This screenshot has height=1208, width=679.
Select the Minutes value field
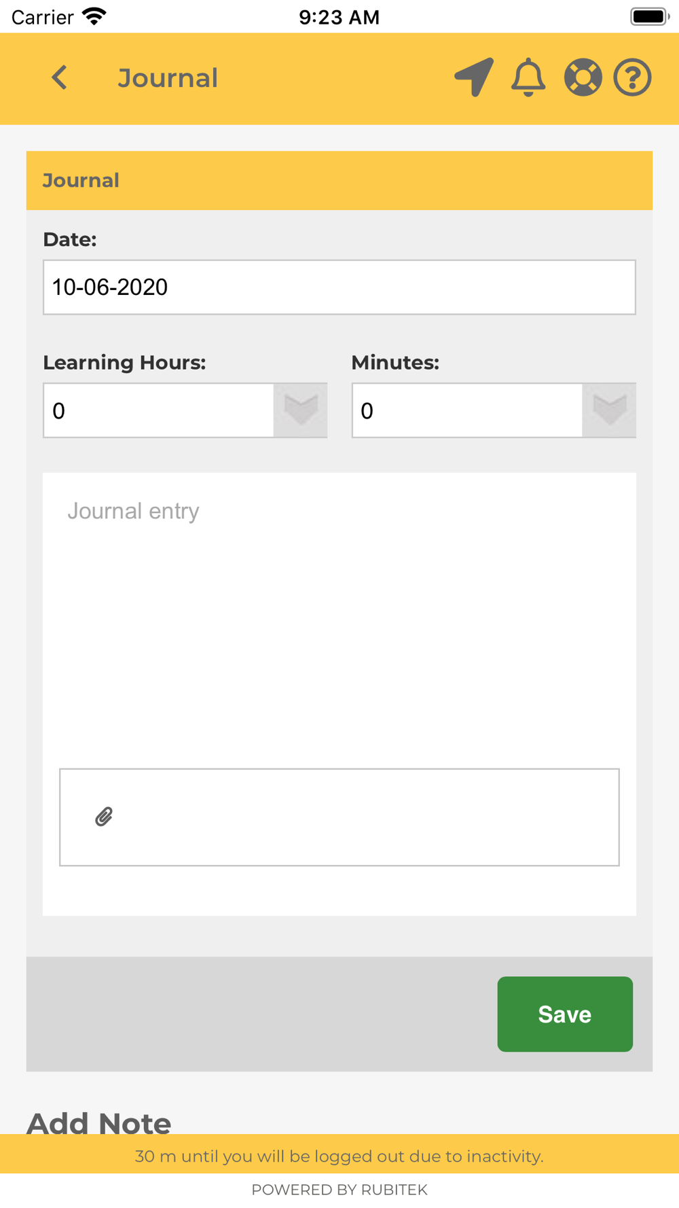(x=467, y=410)
